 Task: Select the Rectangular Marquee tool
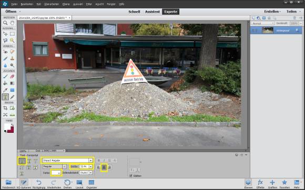pyautogui.click(x=12, y=34)
